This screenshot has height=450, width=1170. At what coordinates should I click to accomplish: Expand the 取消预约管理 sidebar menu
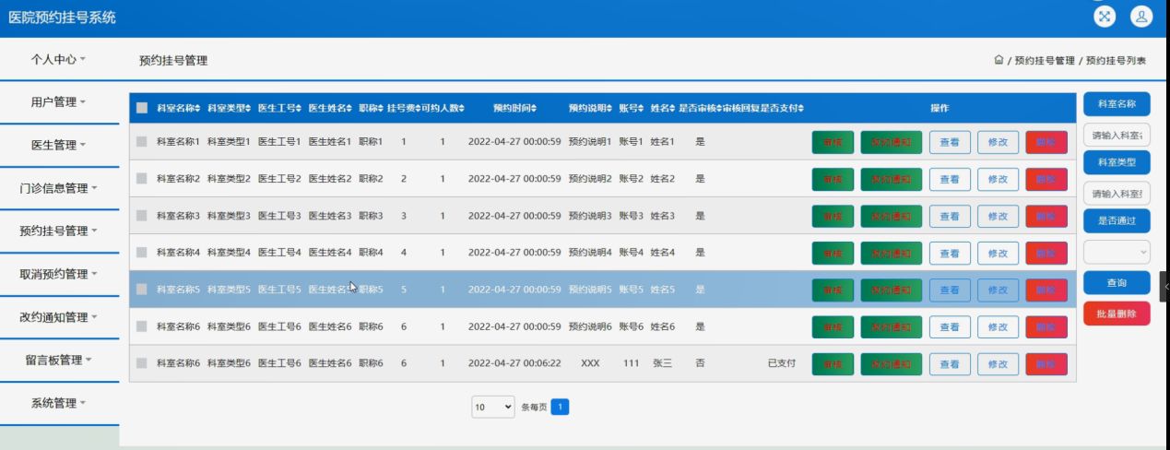coord(59,275)
